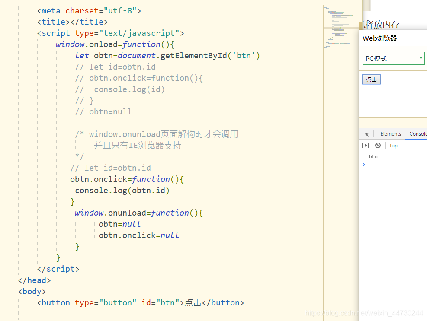427x321 pixels.
Task: Click the btn console output line
Action: [x=373, y=156]
